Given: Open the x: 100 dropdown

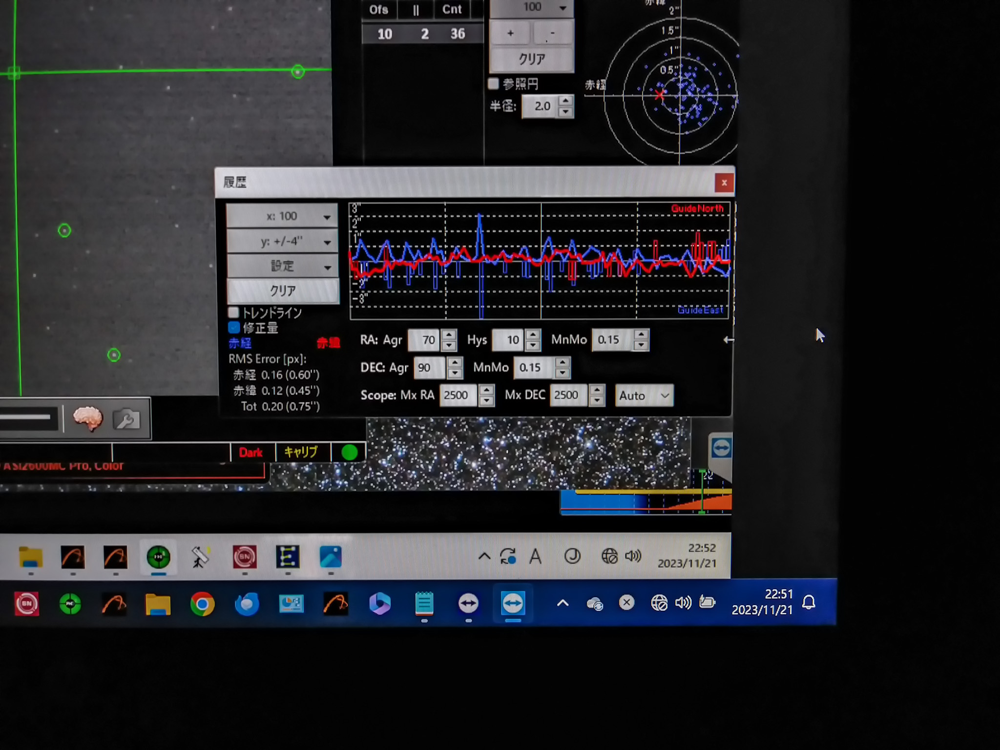Looking at the screenshot, I should pos(282,216).
